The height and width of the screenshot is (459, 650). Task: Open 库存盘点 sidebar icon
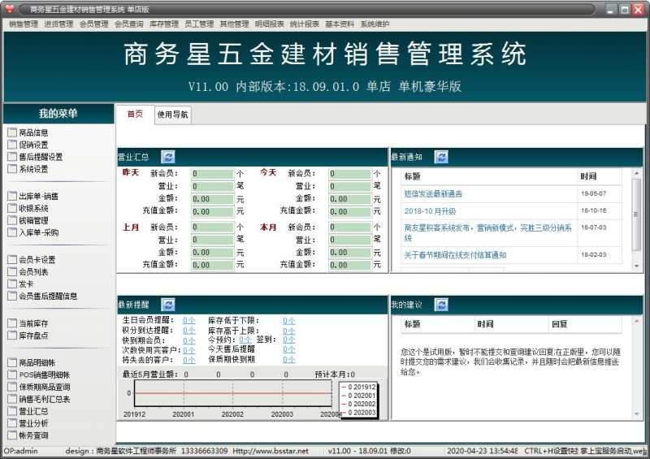tap(12, 335)
